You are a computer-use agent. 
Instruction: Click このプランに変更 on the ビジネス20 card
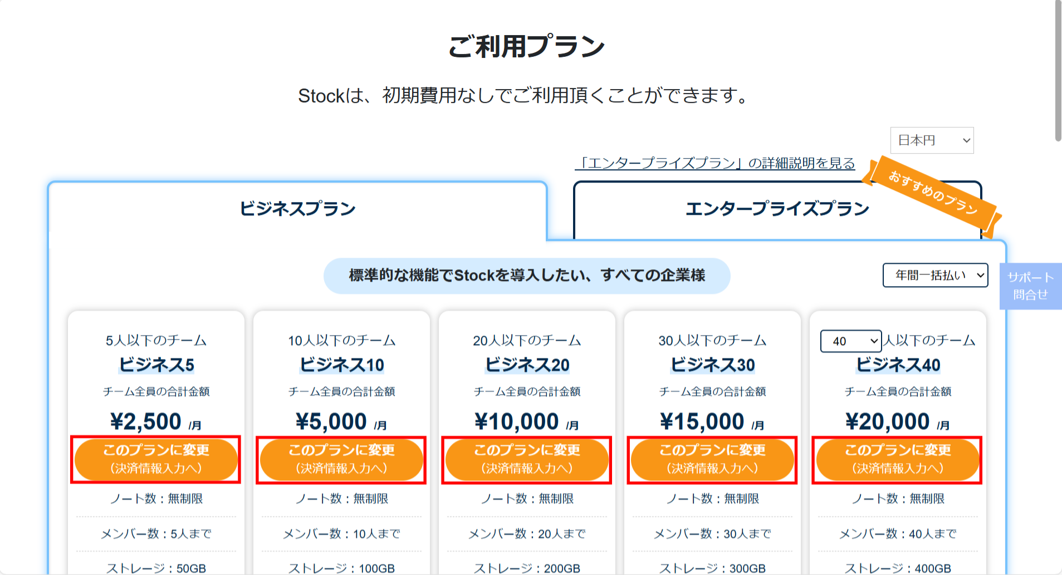coord(527,459)
